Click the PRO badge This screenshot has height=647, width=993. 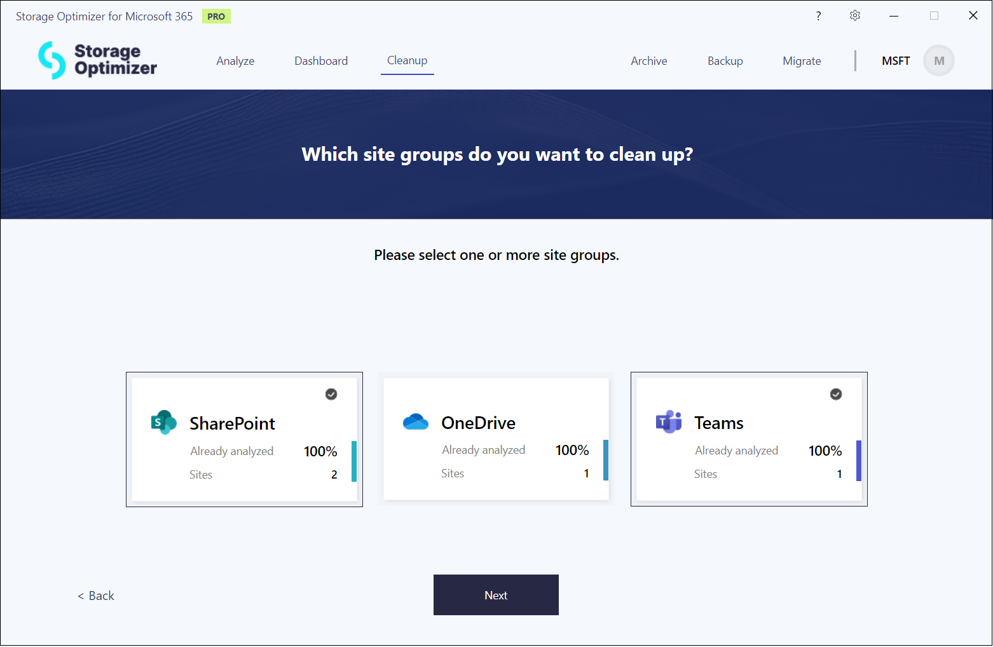[x=216, y=17]
